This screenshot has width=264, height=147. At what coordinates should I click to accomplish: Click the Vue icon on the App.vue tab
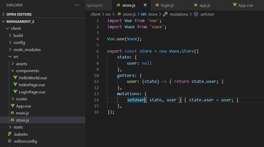(x=235, y=5)
